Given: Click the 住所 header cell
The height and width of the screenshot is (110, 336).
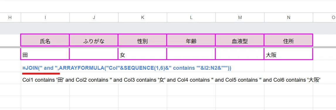Looking at the screenshot, I should pyautogui.click(x=288, y=40).
